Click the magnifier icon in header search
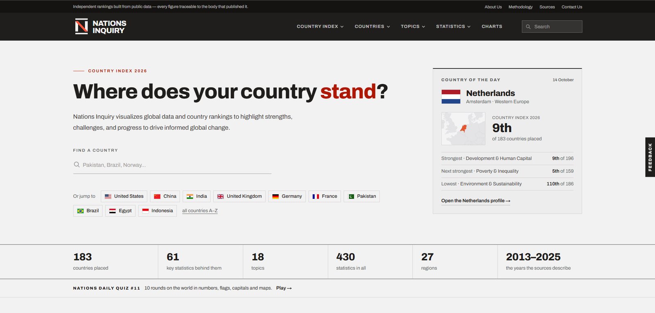655x313 pixels. point(528,27)
